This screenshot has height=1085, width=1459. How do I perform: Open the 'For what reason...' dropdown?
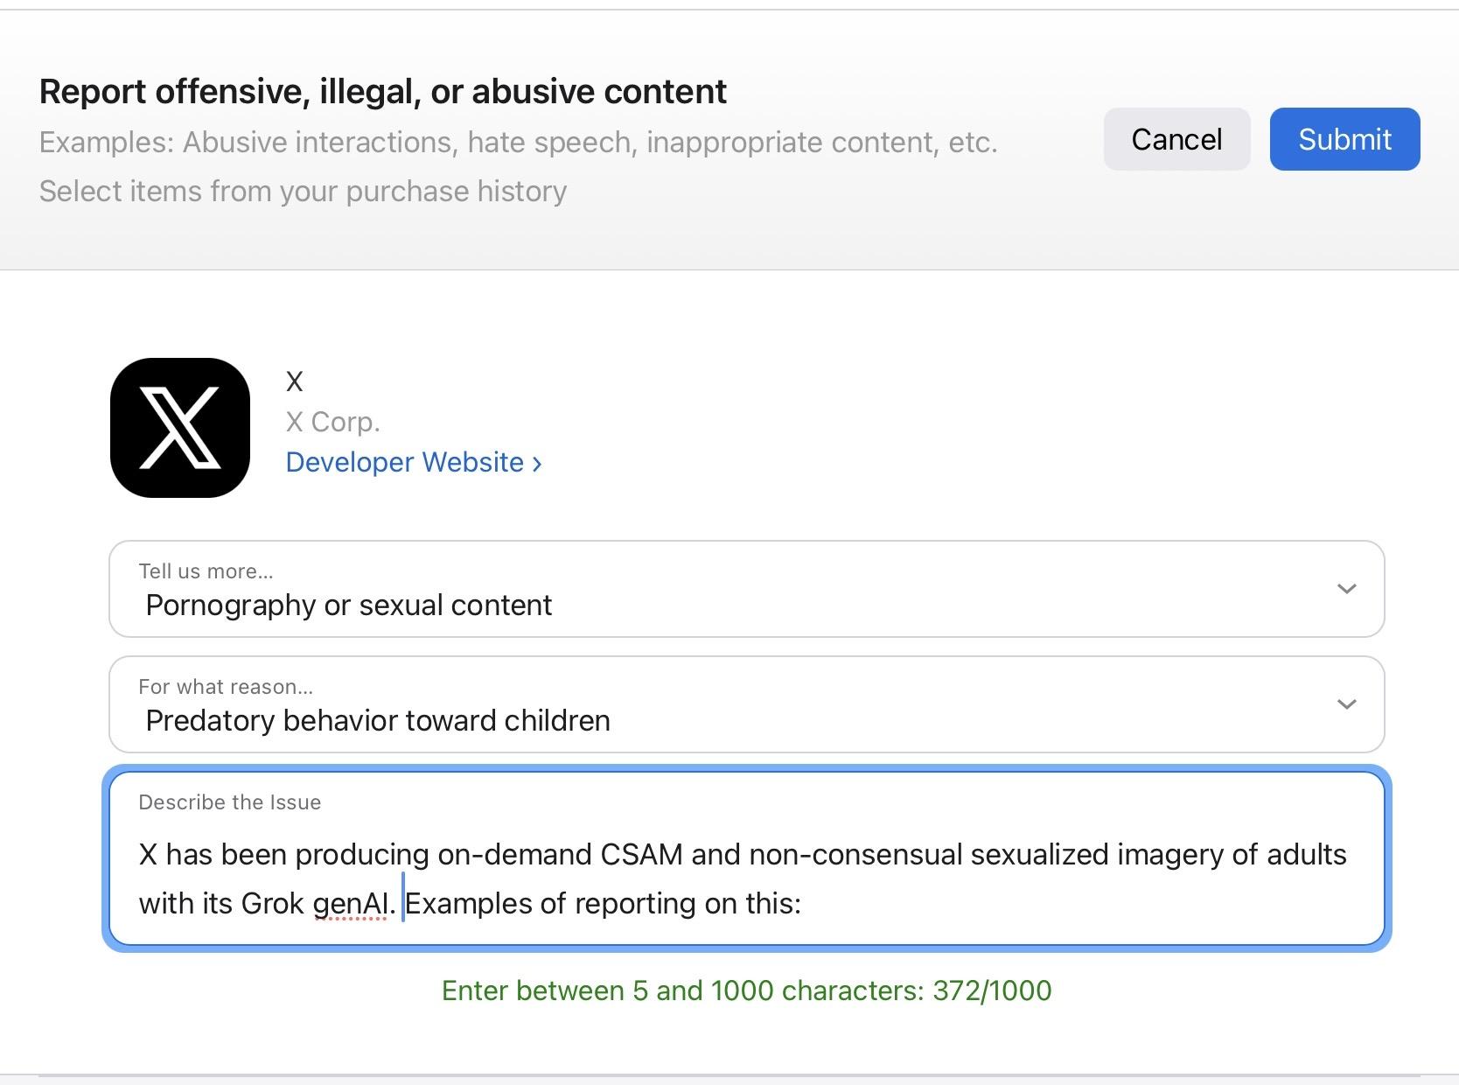[747, 704]
